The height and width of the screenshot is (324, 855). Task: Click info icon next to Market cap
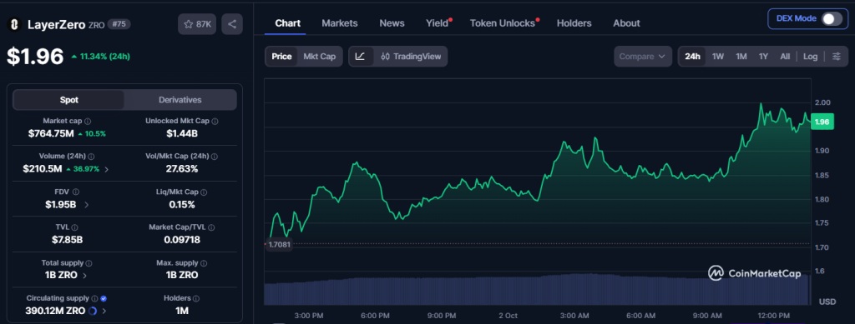(x=88, y=122)
